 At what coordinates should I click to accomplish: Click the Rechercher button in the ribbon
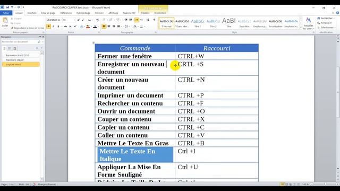click(326, 18)
